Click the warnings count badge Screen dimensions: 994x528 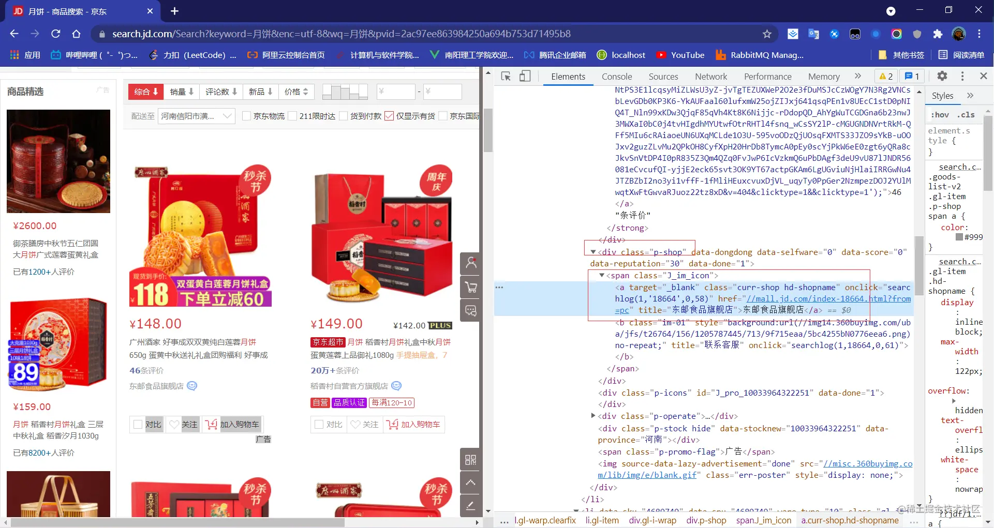click(886, 77)
